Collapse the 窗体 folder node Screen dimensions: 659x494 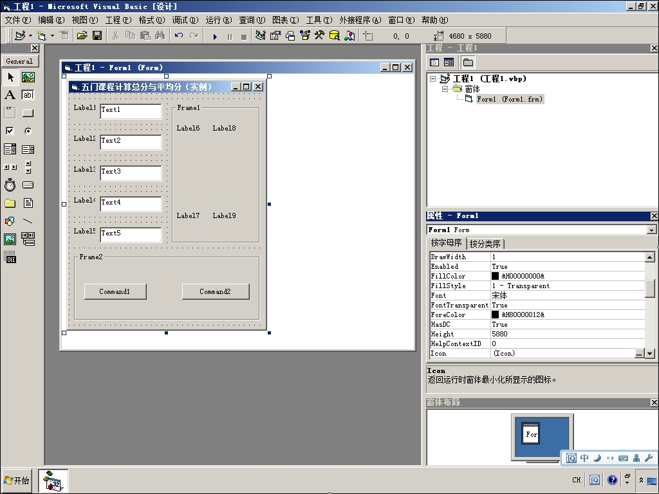(445, 89)
